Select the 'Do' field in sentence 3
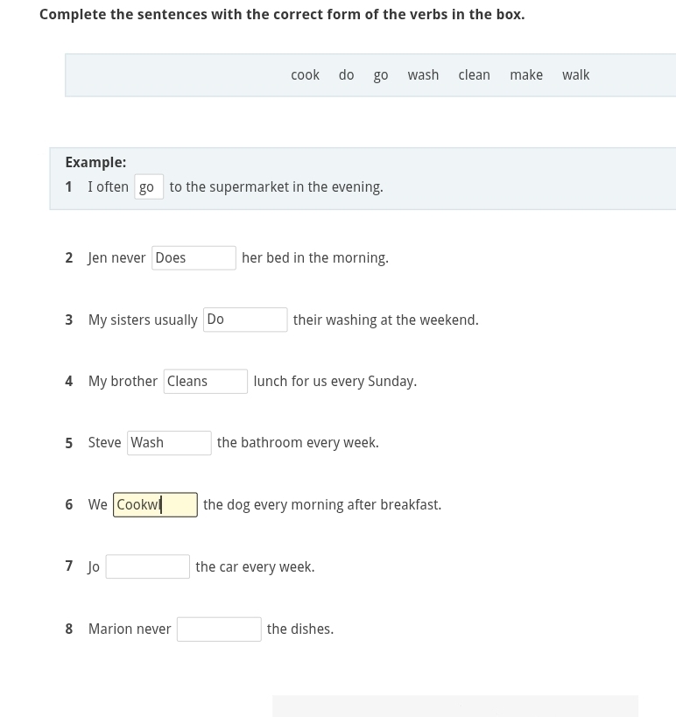Screen dimensions: 676x717 coord(245,320)
